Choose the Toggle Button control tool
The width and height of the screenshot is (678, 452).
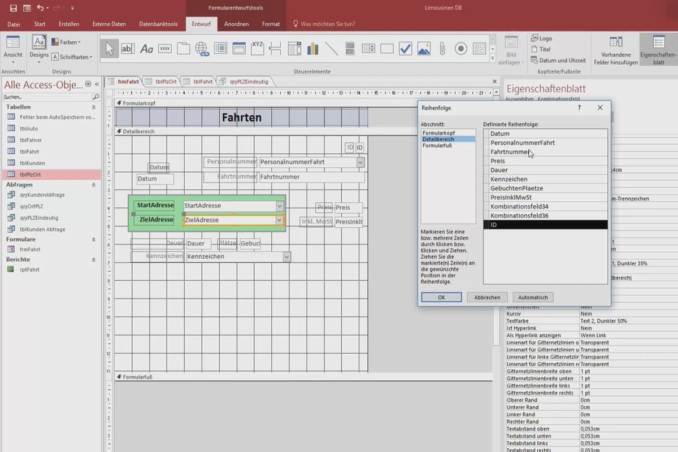click(x=350, y=49)
